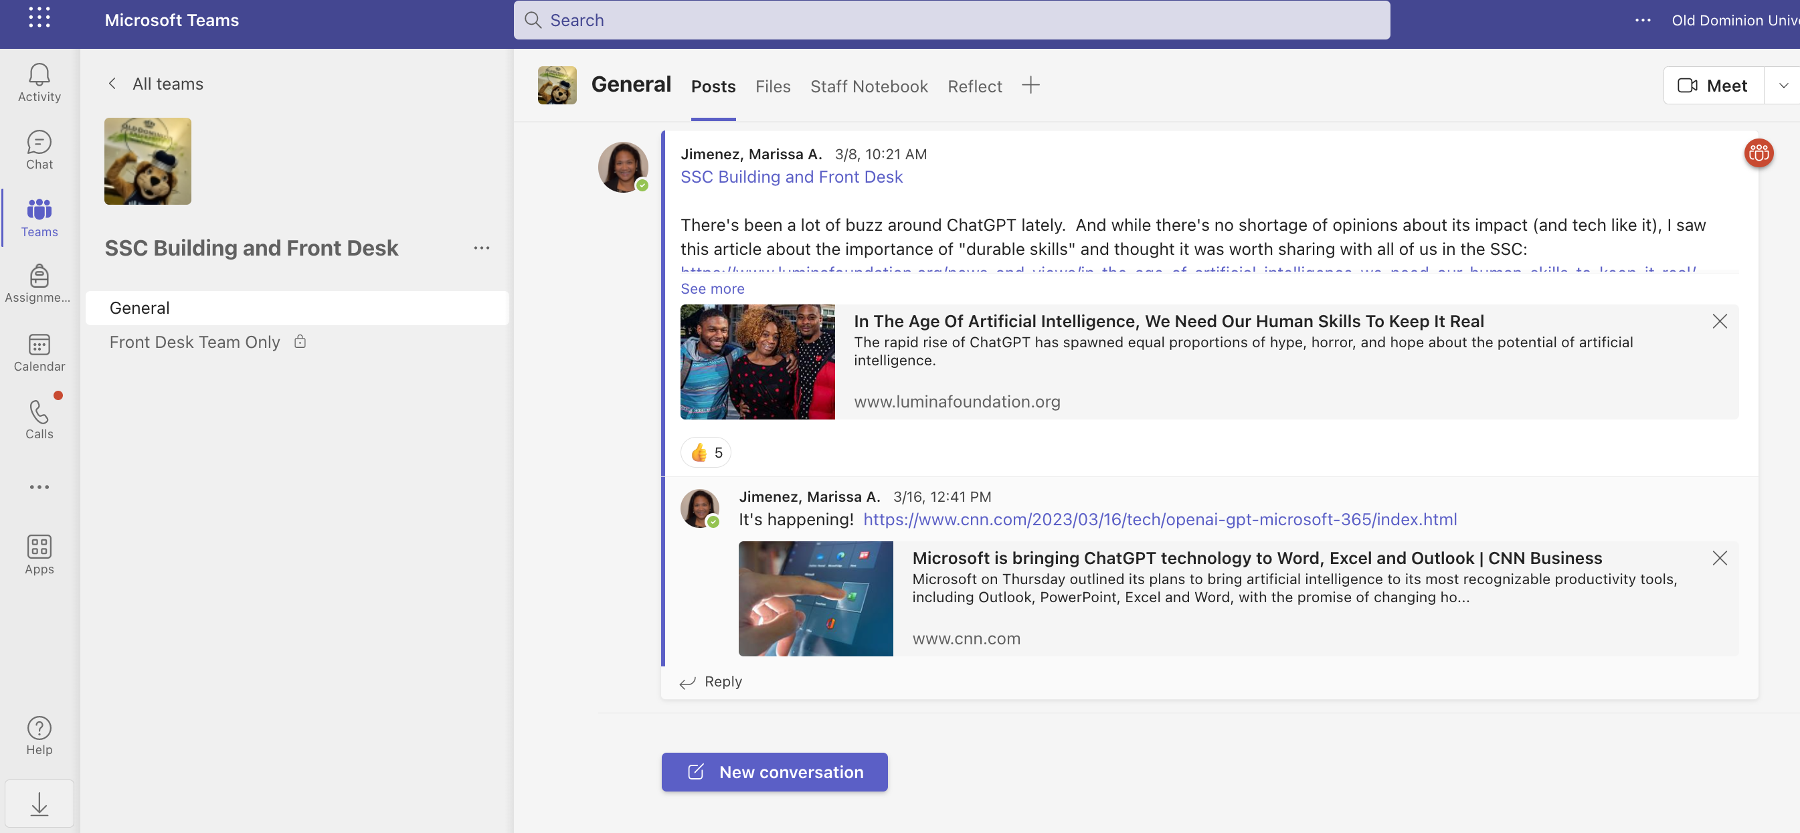Click 'In The Age Of Artificial Intelligence' headline
The width and height of the screenshot is (1800, 833).
click(1168, 321)
